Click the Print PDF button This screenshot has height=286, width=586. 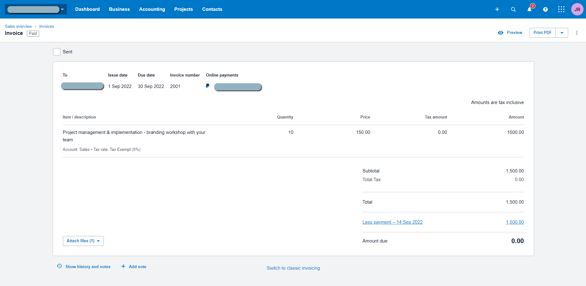coord(543,33)
